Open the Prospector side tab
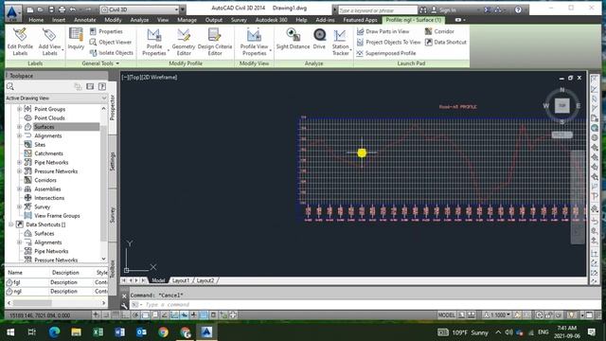606x341 pixels. 113,108
